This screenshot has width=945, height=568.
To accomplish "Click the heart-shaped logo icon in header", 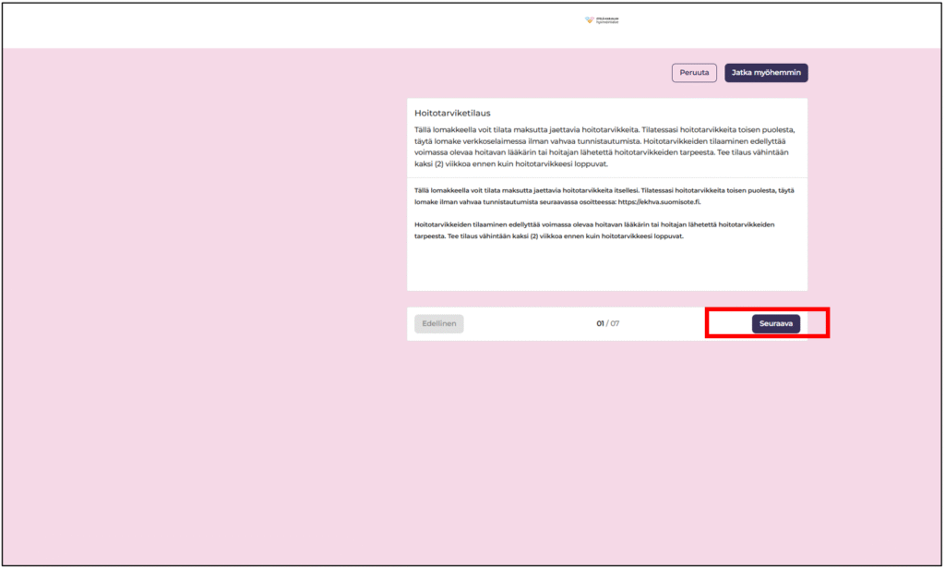I will click(589, 19).
